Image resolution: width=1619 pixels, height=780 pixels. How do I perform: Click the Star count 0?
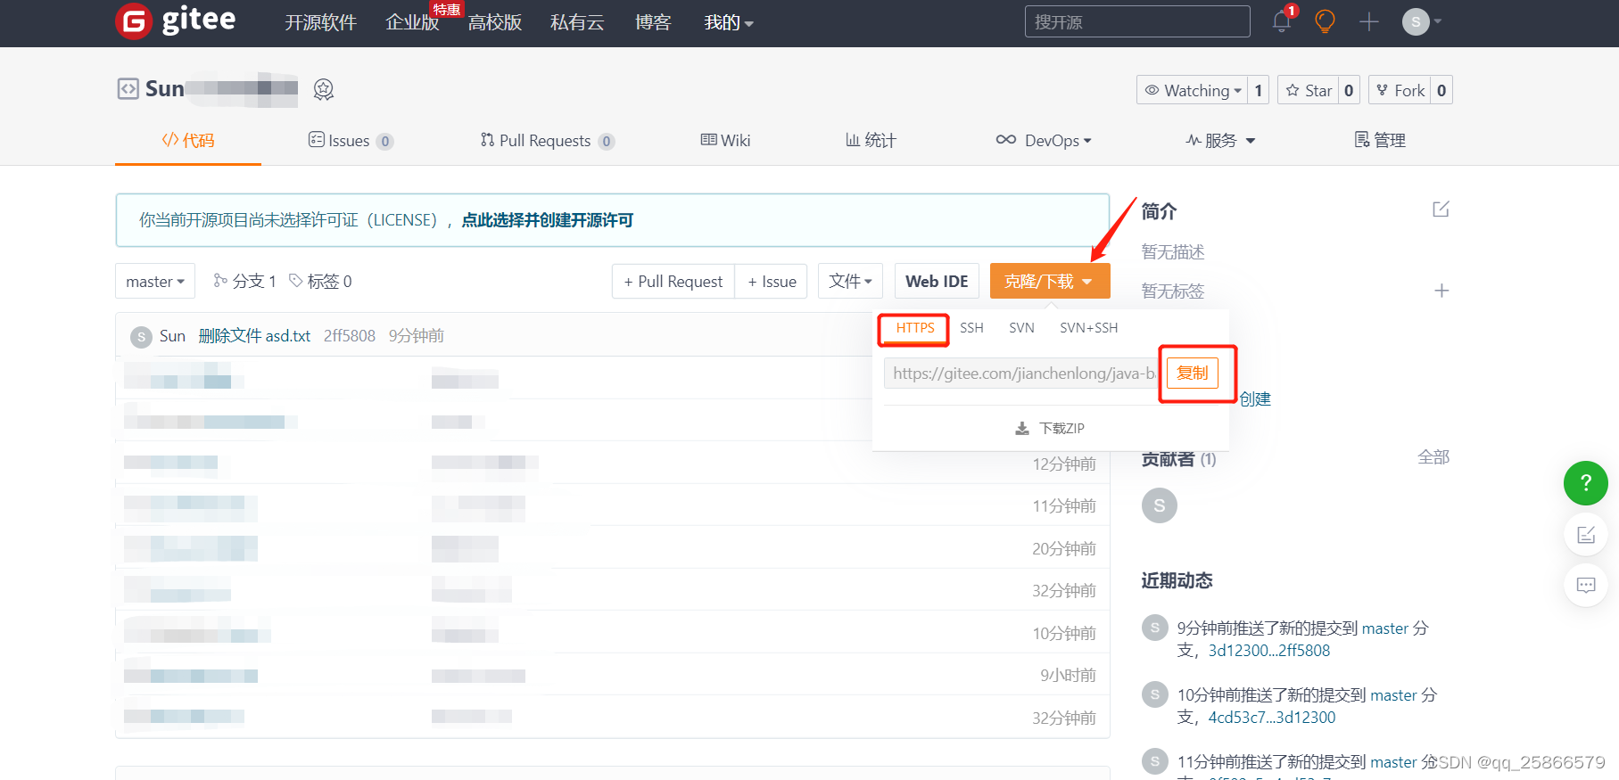(x=1349, y=90)
